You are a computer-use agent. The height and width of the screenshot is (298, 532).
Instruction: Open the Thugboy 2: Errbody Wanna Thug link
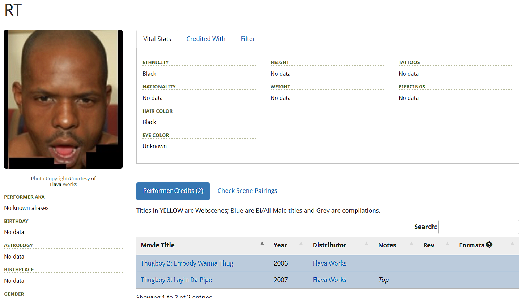187,263
